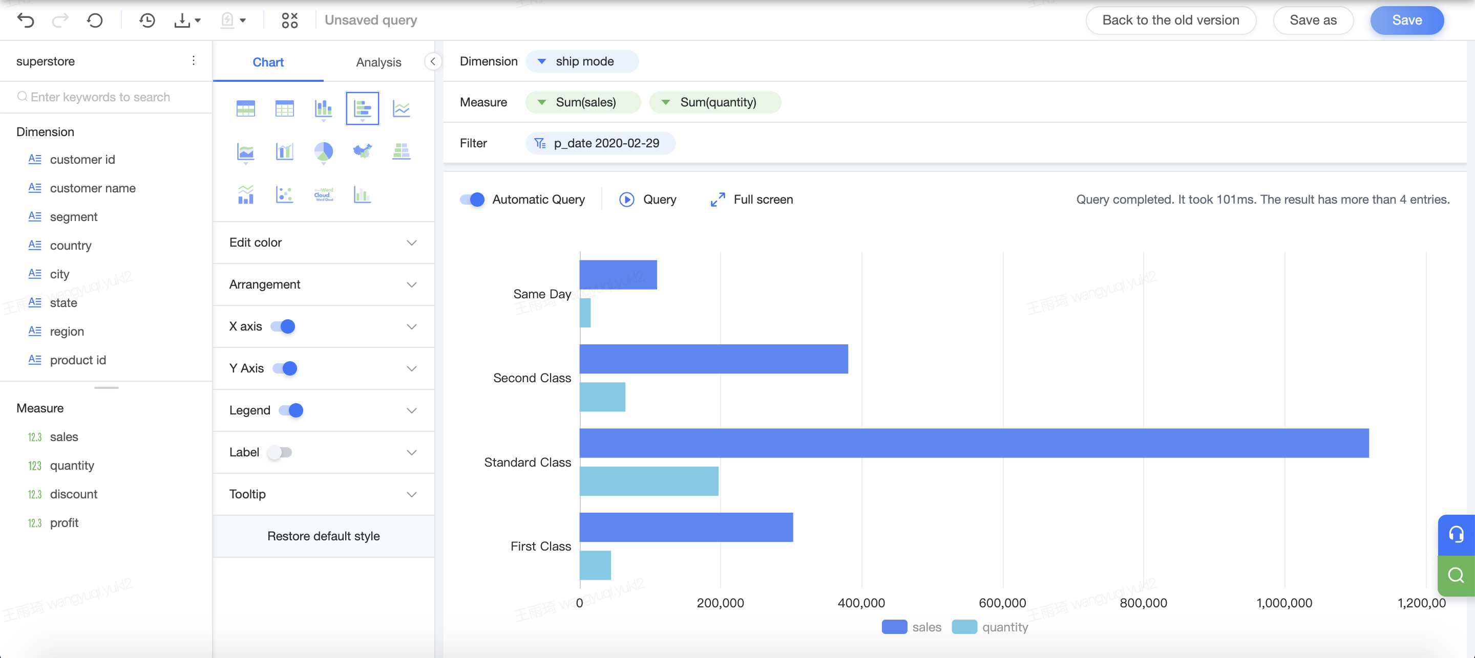Select the Word Cloud chart type
The image size is (1475, 658).
[x=324, y=195]
